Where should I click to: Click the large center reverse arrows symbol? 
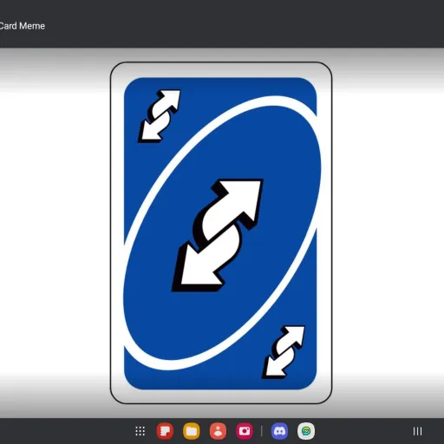(218, 235)
